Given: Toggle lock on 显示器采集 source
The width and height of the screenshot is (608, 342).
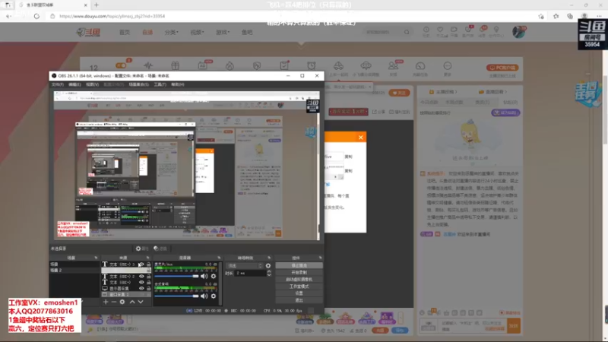Looking at the screenshot, I should pos(148,289).
